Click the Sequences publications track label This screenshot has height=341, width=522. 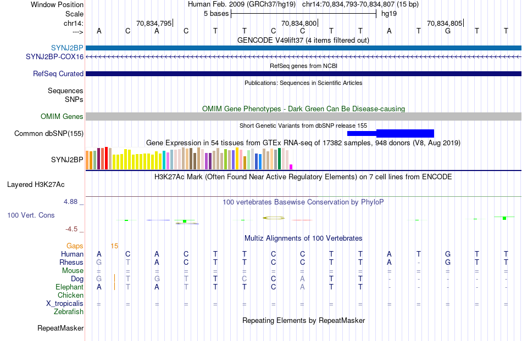(x=65, y=90)
